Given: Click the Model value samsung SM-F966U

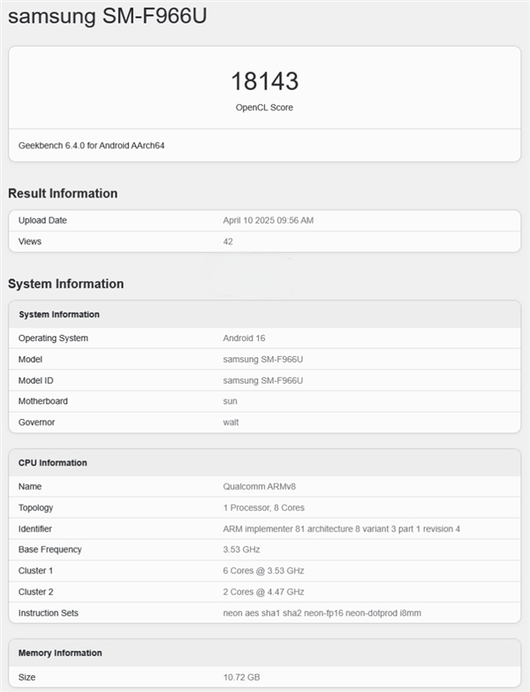Looking at the screenshot, I should (x=262, y=360).
